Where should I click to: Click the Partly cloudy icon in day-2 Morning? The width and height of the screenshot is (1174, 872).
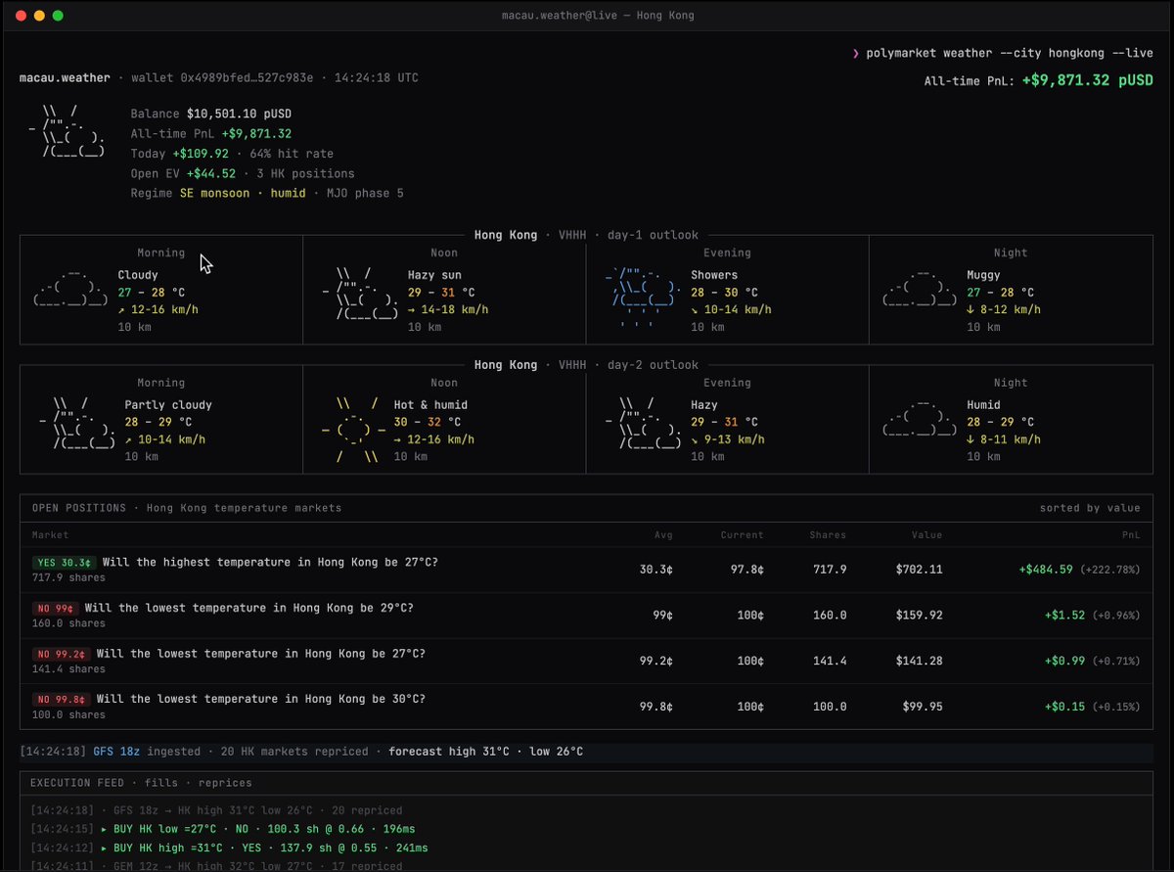point(77,423)
